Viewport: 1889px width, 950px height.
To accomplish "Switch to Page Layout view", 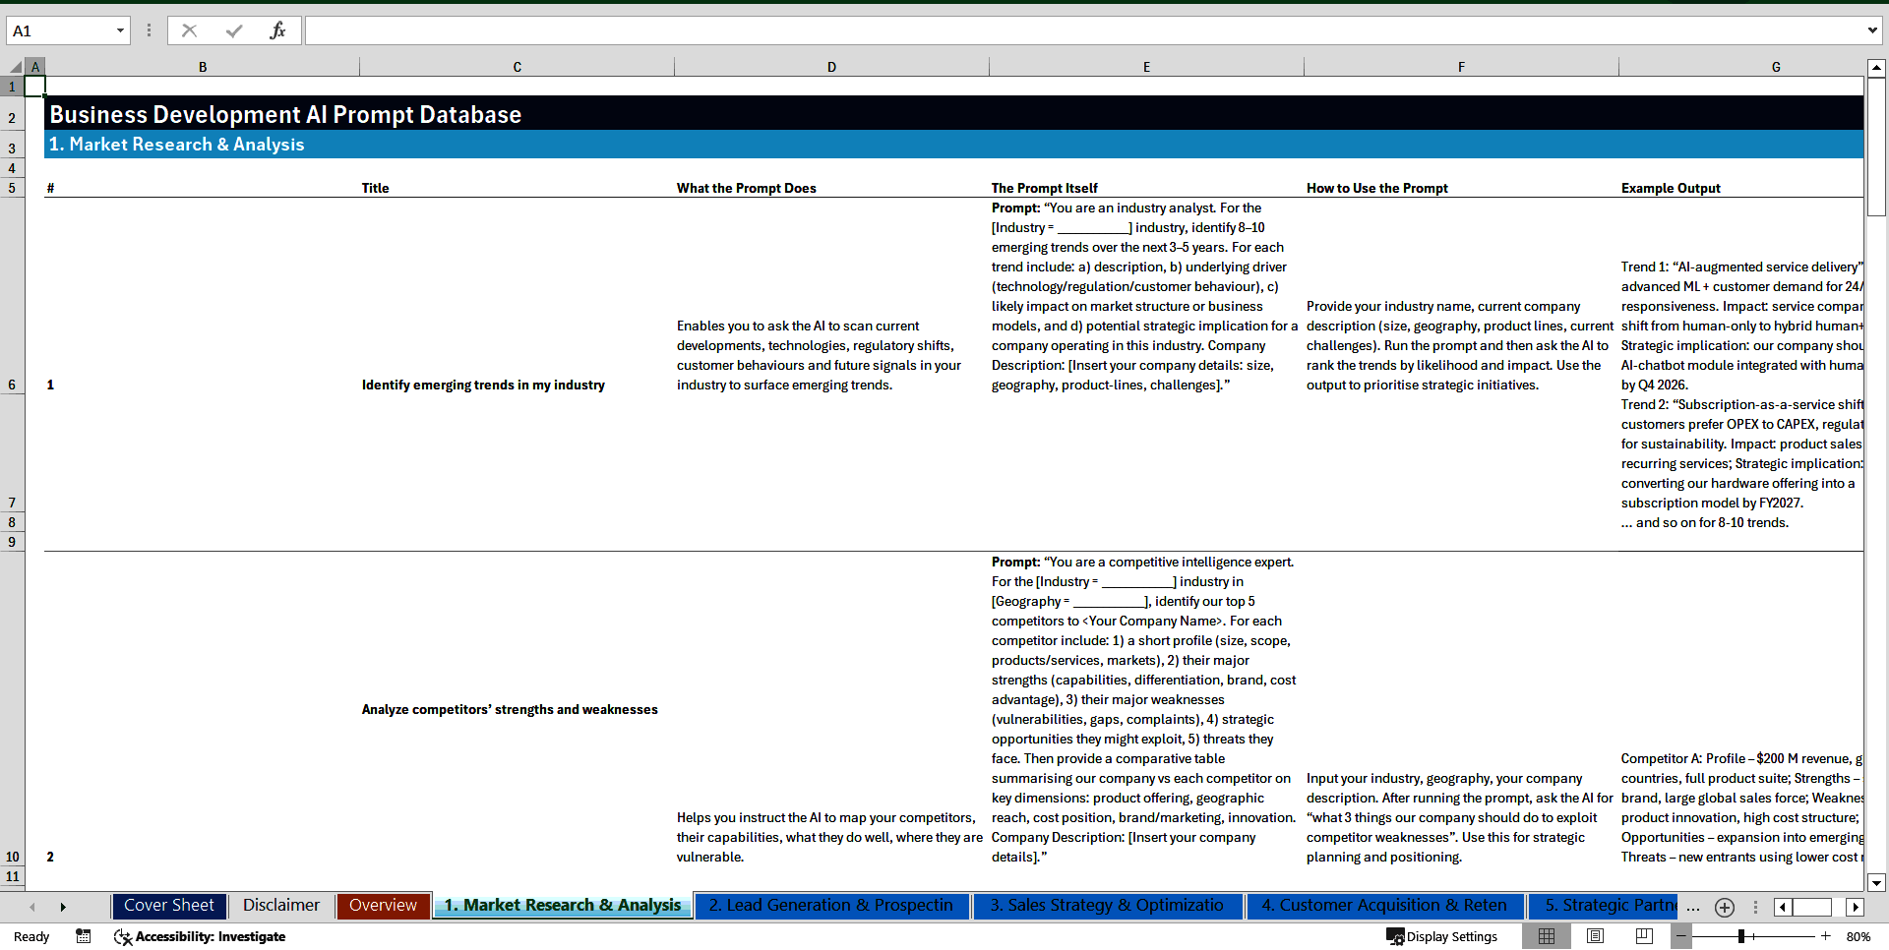I will pyautogui.click(x=1595, y=936).
